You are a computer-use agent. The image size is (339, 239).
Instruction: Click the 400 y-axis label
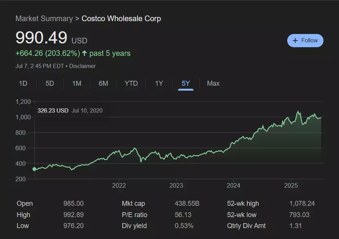[20, 163]
